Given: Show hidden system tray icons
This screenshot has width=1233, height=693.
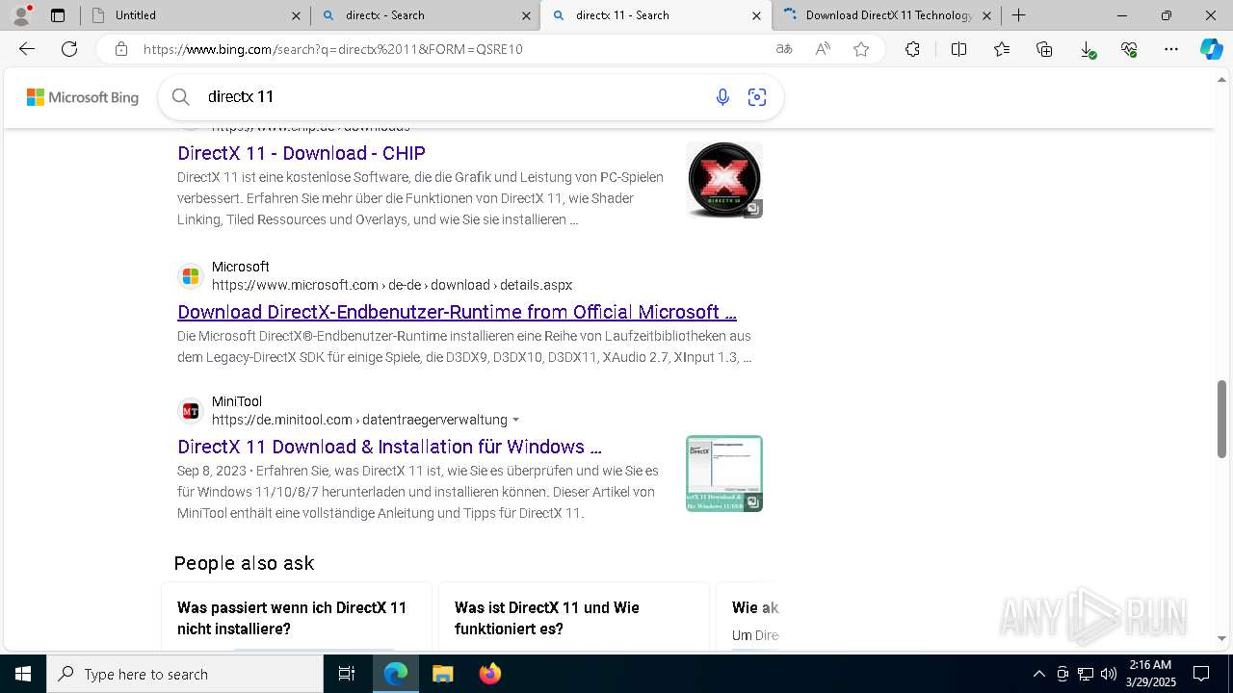Looking at the screenshot, I should point(1038,674).
